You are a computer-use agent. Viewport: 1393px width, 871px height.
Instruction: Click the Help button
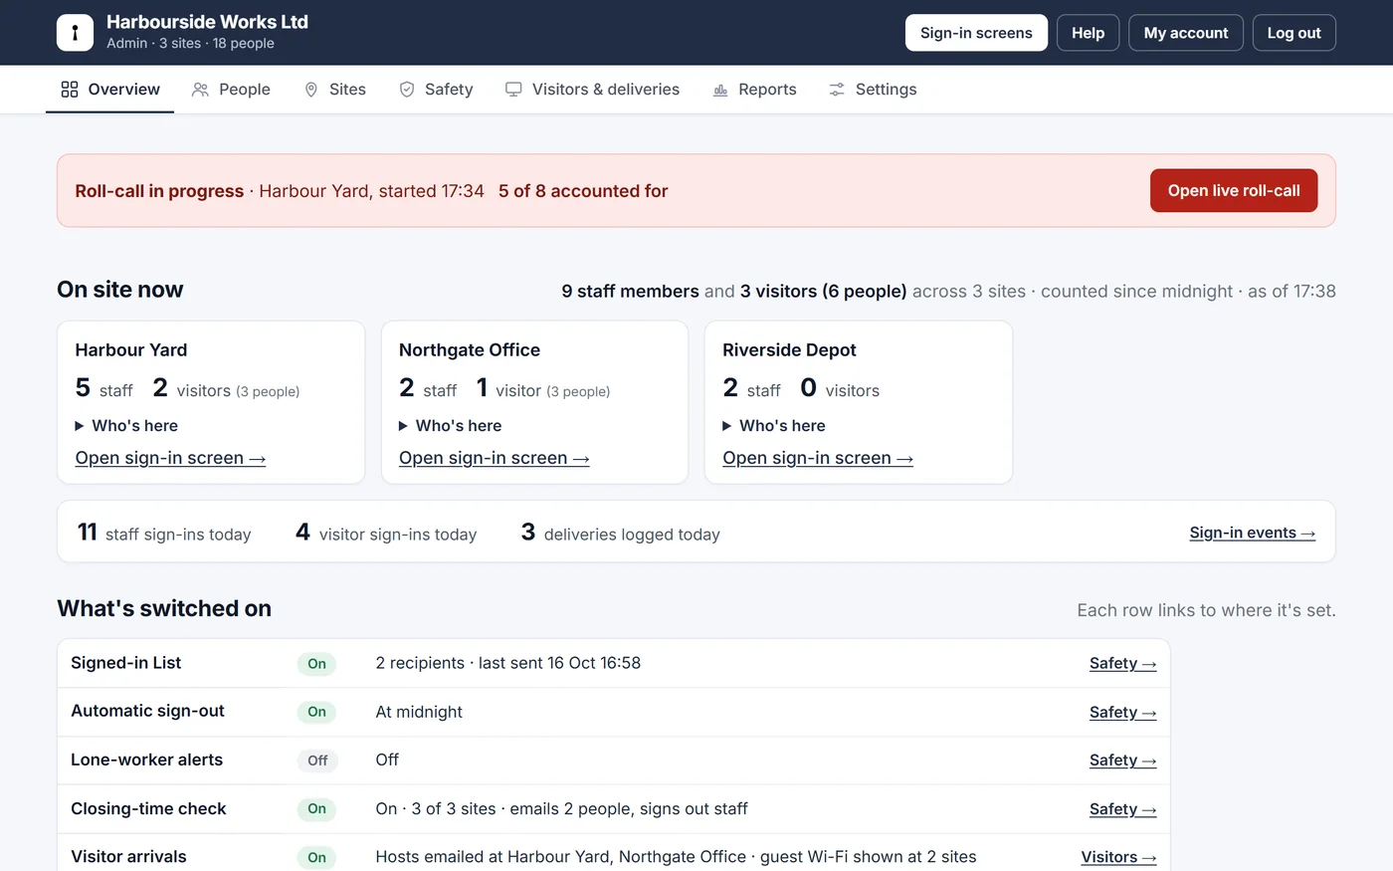pyautogui.click(x=1088, y=33)
